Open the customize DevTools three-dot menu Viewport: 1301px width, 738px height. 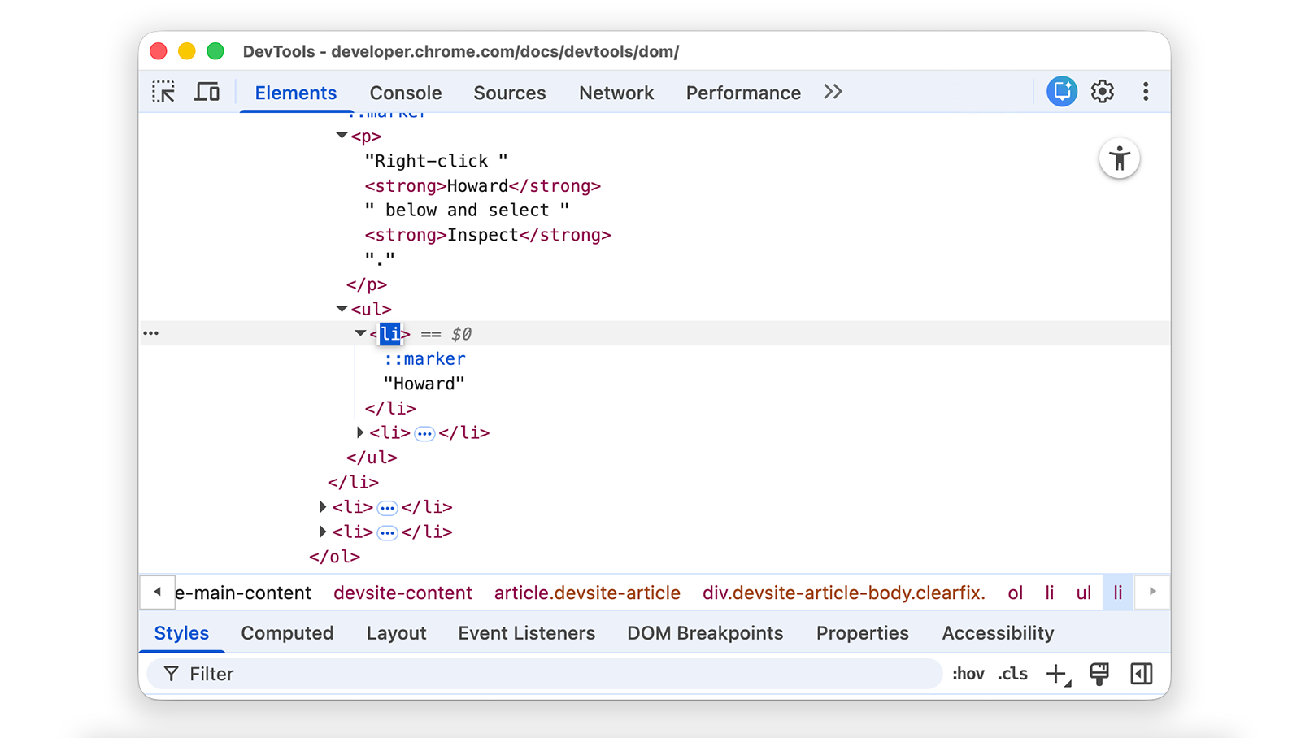pos(1146,92)
